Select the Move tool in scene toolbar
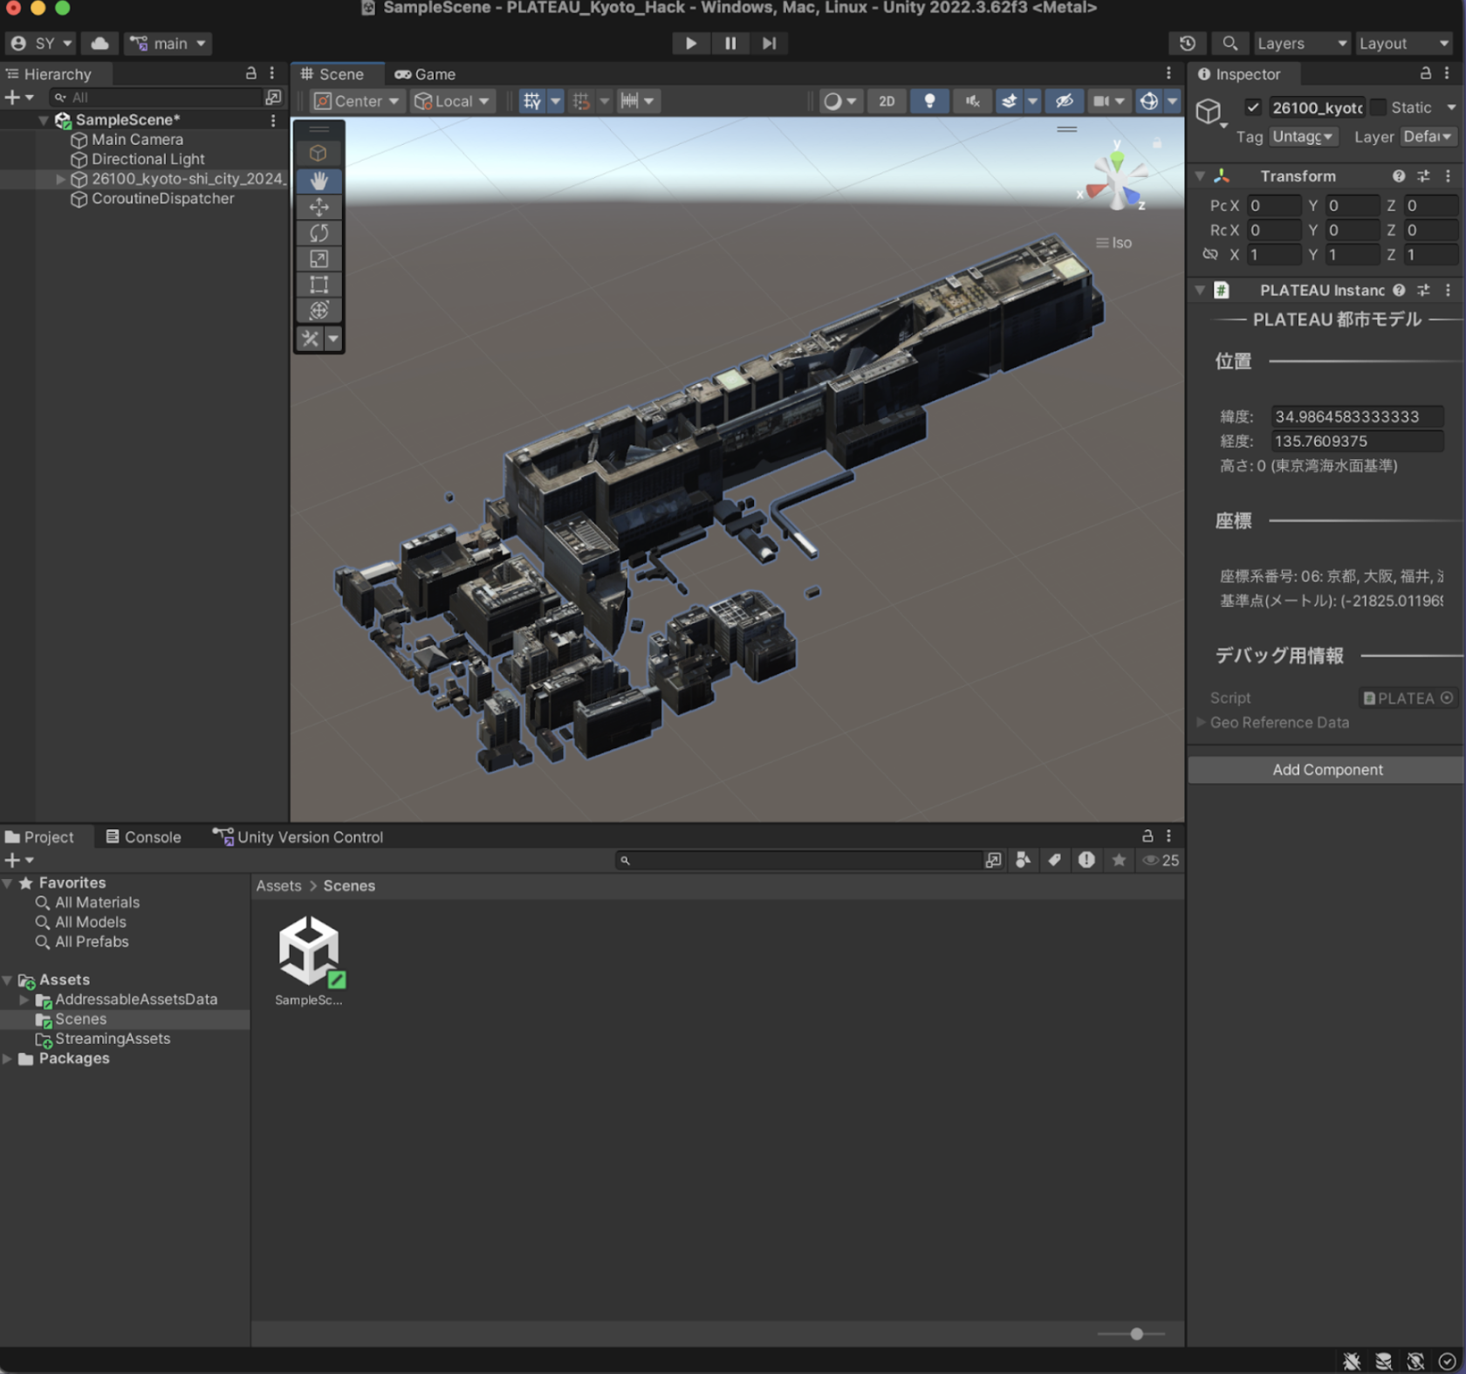The width and height of the screenshot is (1466, 1374). tap(319, 207)
